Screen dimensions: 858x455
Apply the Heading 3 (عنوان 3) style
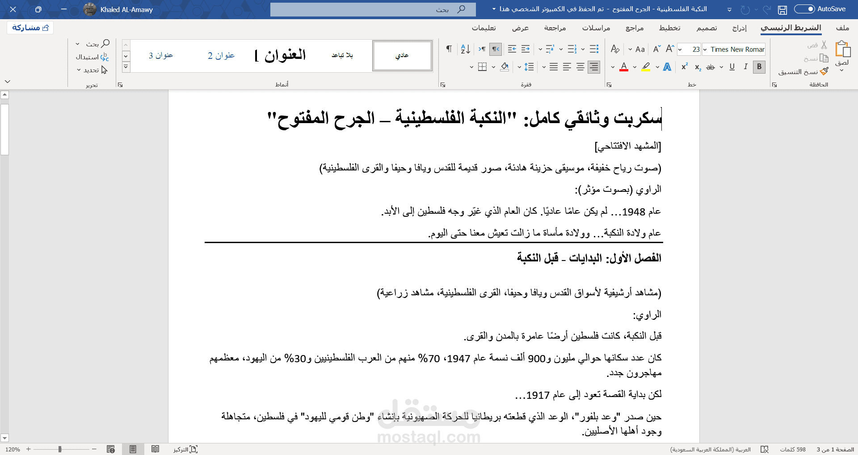pos(161,55)
